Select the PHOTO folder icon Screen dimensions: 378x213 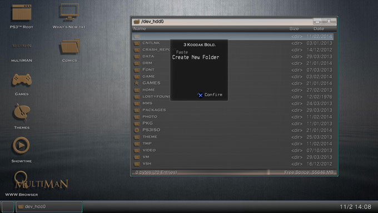pyautogui.click(x=137, y=117)
